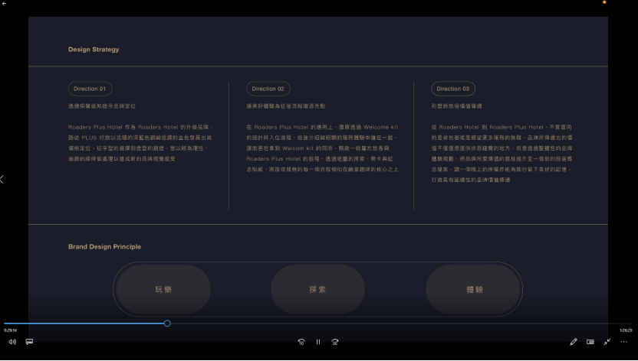Skip back 10 seconds
638x361 pixels.
click(301, 342)
